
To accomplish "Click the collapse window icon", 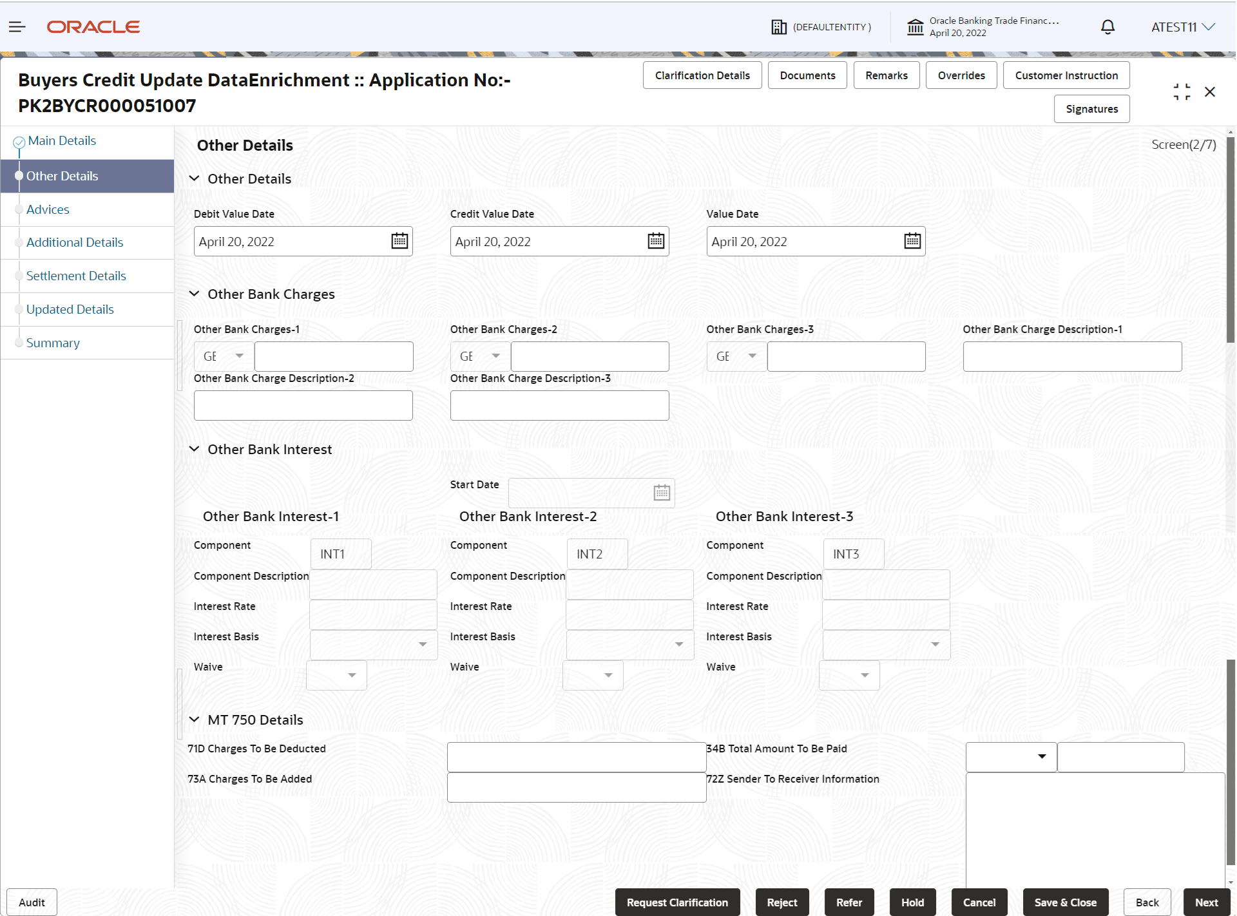I will (x=1182, y=92).
